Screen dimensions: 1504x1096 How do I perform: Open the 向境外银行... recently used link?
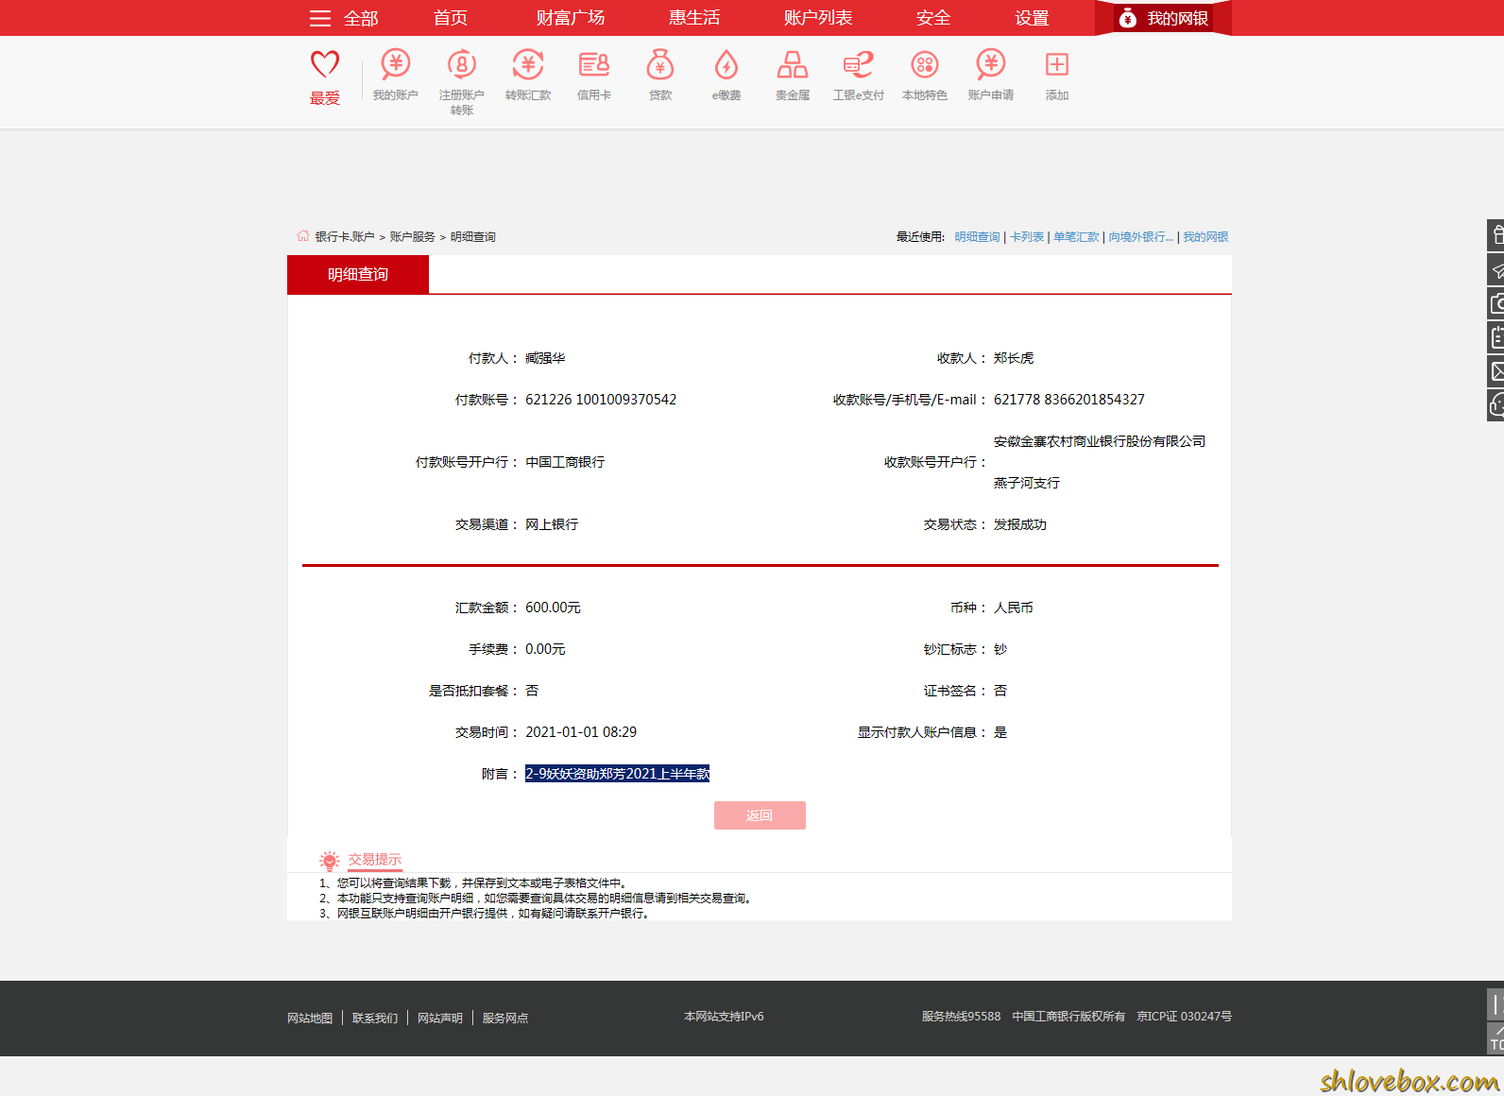(1141, 237)
